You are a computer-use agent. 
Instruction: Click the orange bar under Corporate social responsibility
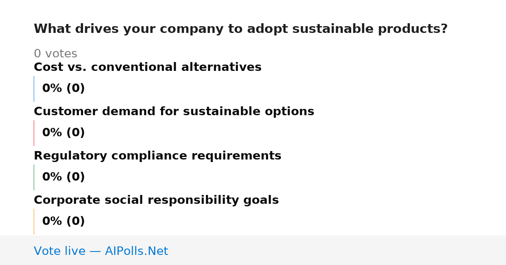[34, 222]
